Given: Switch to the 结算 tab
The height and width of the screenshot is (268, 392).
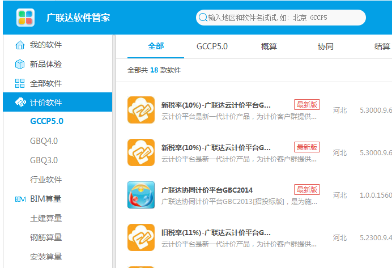Looking at the screenshot, I should coord(382,46).
